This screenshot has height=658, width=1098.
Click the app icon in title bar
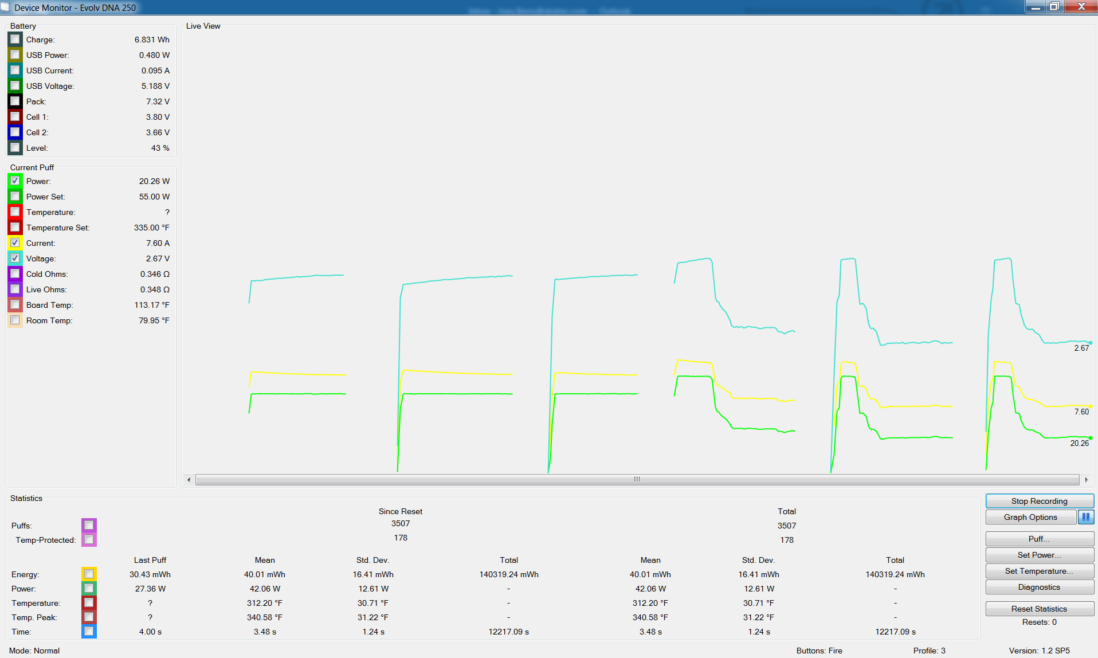(5, 7)
